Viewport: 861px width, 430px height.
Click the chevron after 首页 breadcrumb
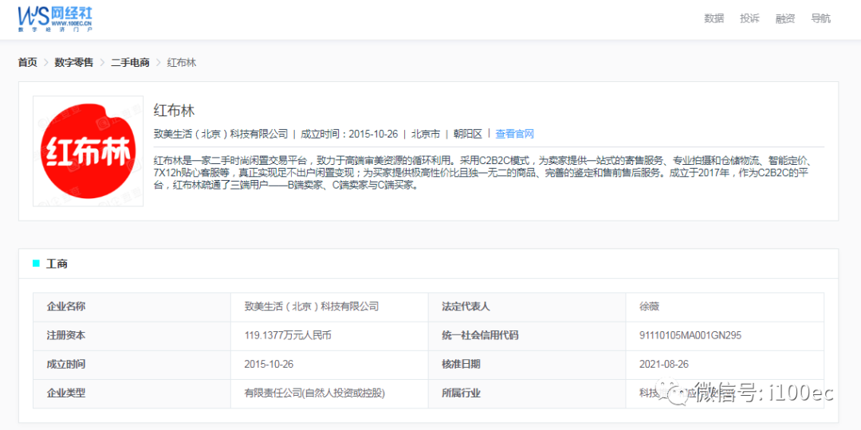tap(46, 62)
